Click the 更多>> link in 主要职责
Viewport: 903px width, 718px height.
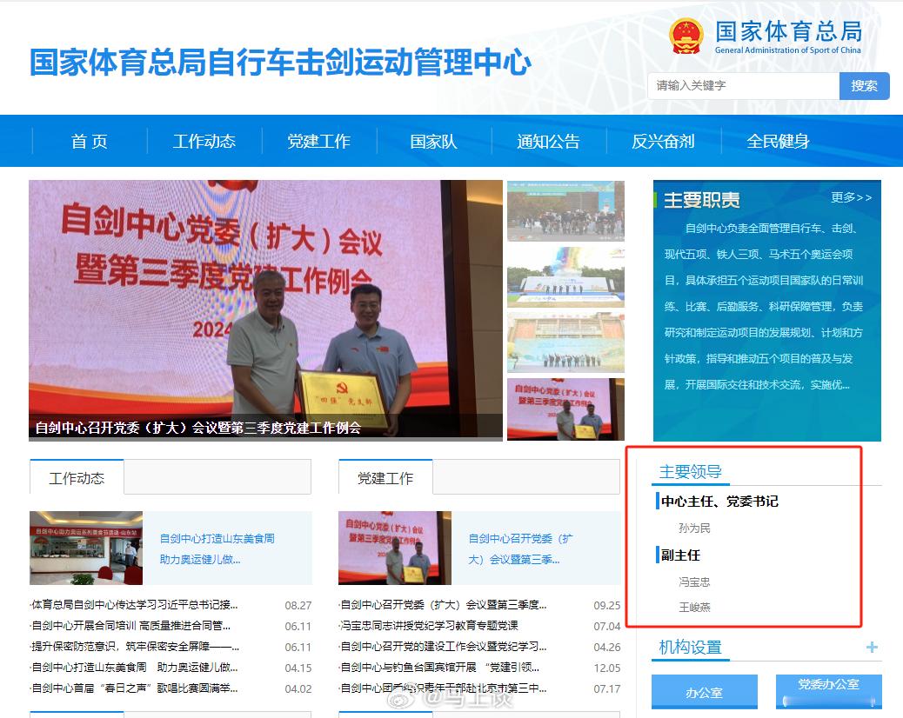851,197
